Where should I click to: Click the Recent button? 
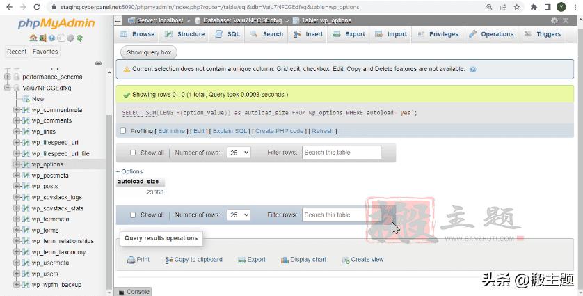(17, 52)
